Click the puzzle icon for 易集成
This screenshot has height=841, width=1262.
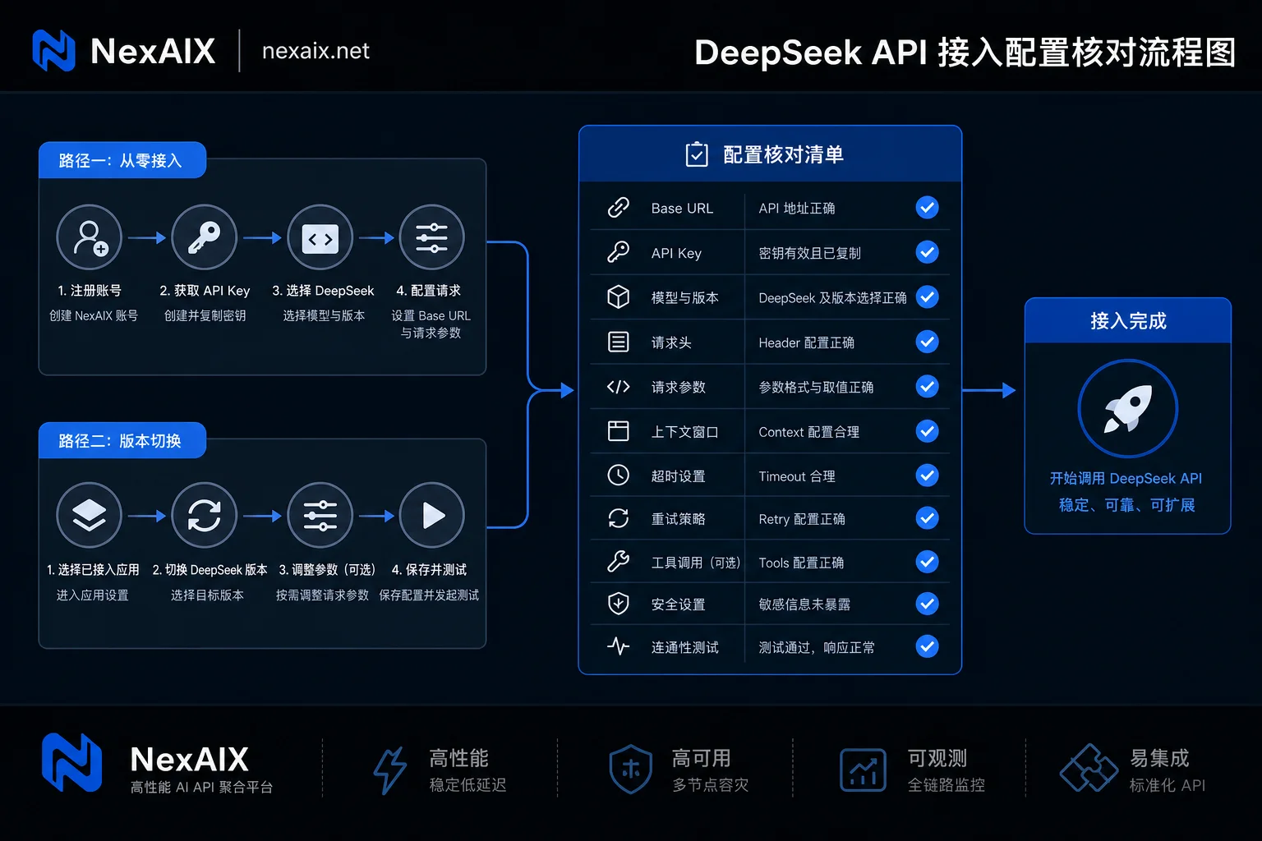pos(1089,769)
